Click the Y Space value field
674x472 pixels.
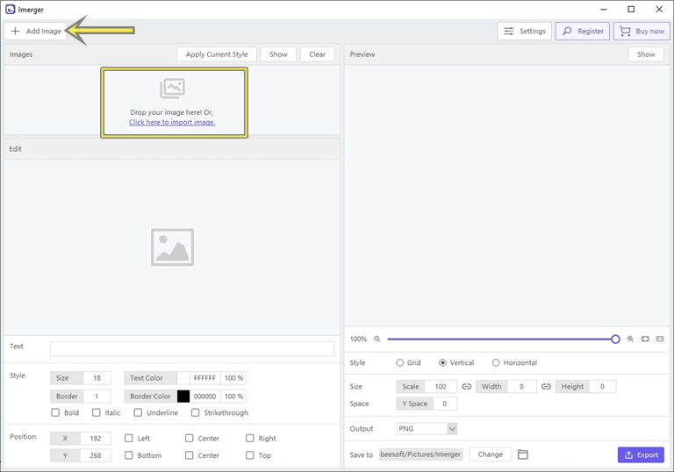point(445,404)
